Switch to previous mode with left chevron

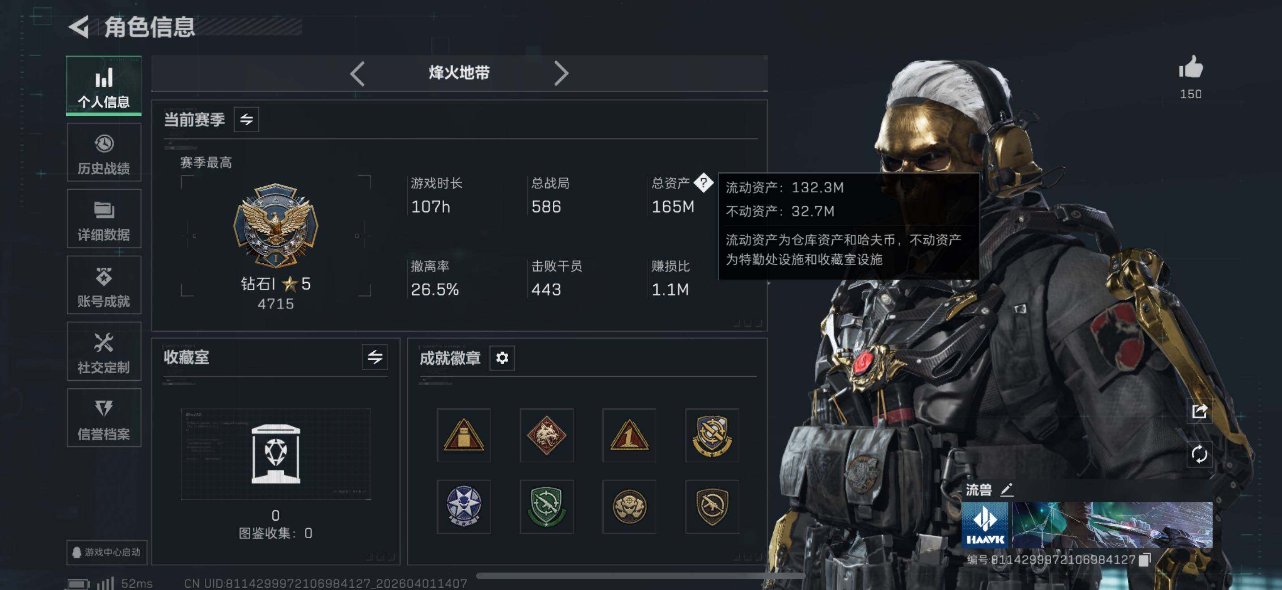[x=357, y=74]
